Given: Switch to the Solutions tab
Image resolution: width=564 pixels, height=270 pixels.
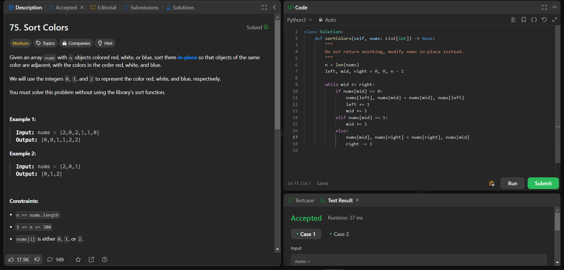Looking at the screenshot, I should (x=179, y=7).
